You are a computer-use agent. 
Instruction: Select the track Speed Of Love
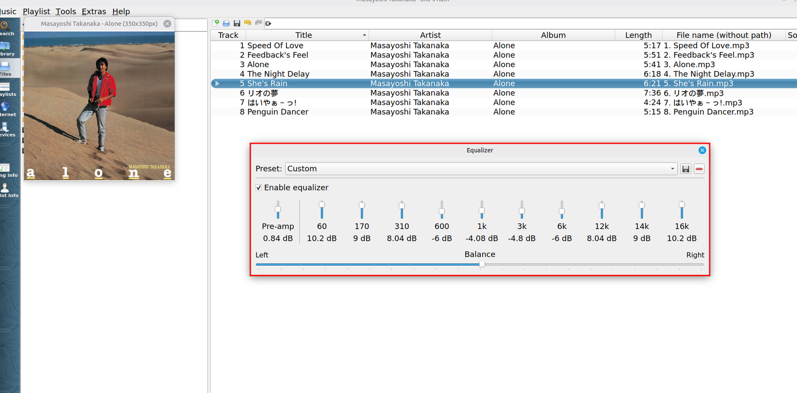tap(275, 45)
